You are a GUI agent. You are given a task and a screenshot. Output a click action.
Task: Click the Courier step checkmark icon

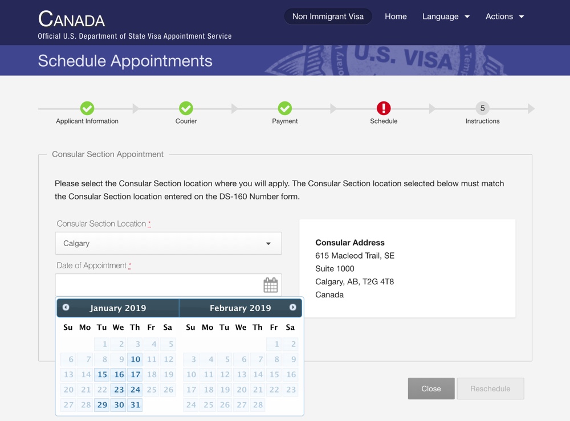click(186, 108)
